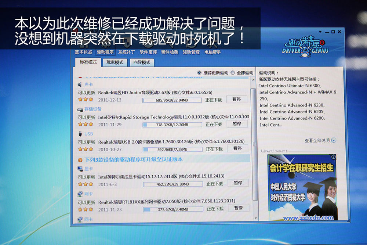Select the 全部驱动 radio button
Screen dimensions: 367x245
click(233, 73)
